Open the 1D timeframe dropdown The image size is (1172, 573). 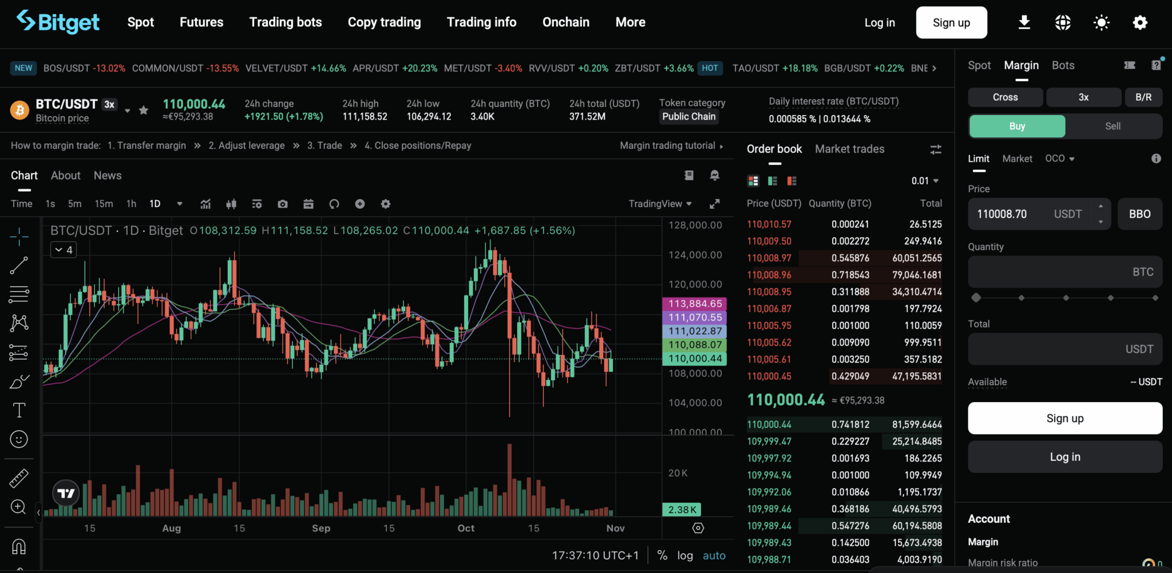179,204
